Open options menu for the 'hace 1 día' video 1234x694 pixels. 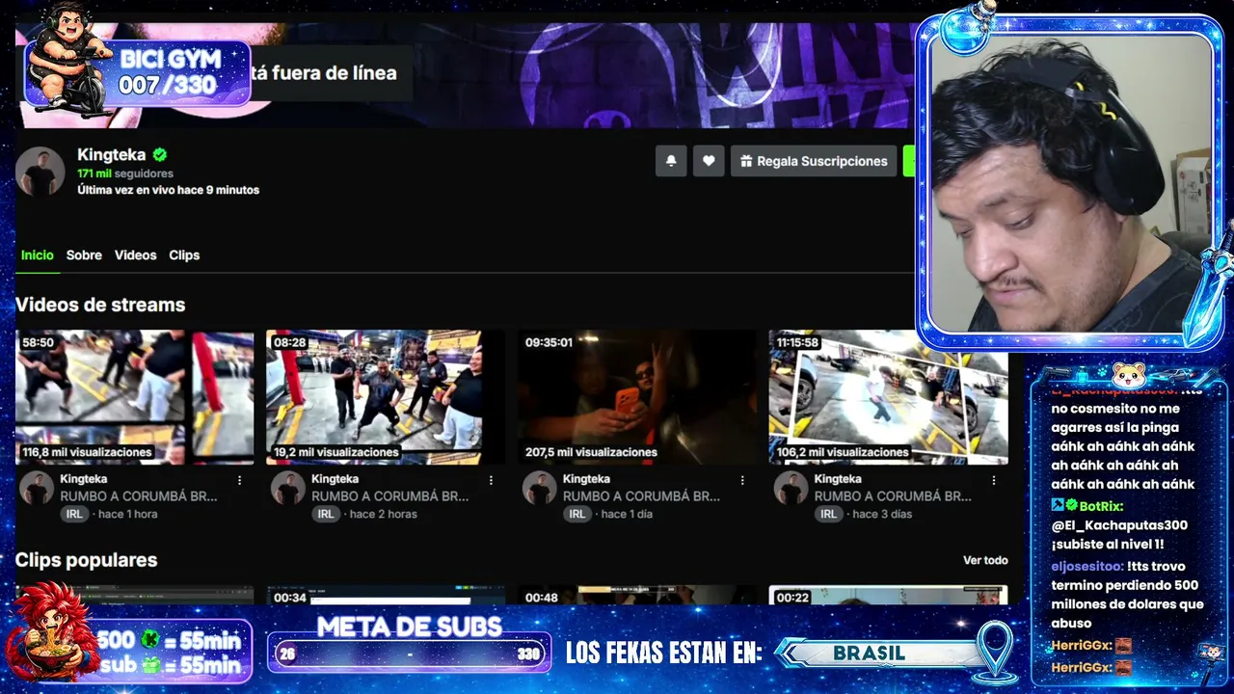point(742,480)
